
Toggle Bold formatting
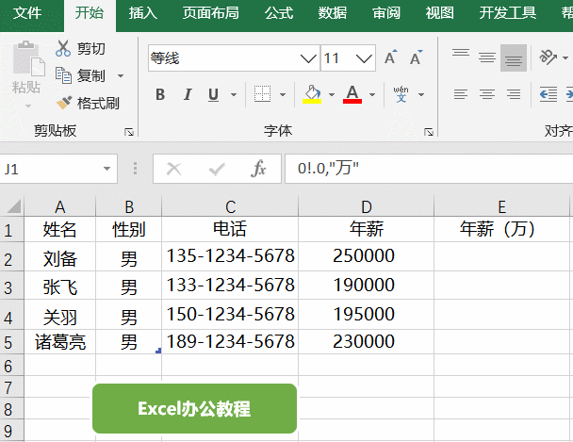[160, 94]
